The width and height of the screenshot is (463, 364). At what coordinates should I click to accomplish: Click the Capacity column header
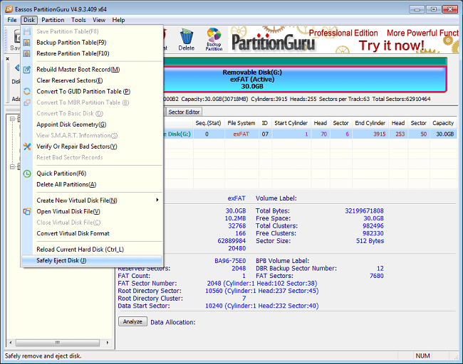tap(443, 123)
